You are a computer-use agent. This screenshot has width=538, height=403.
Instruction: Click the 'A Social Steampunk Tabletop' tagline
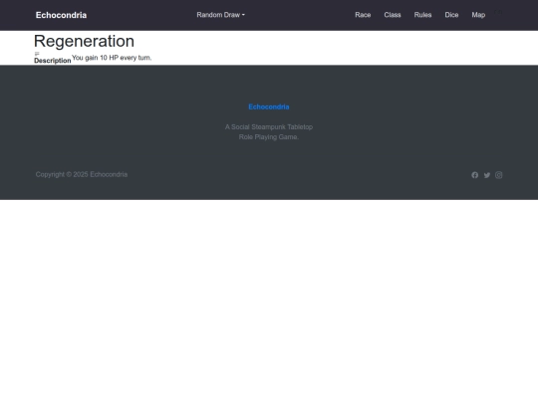click(269, 126)
